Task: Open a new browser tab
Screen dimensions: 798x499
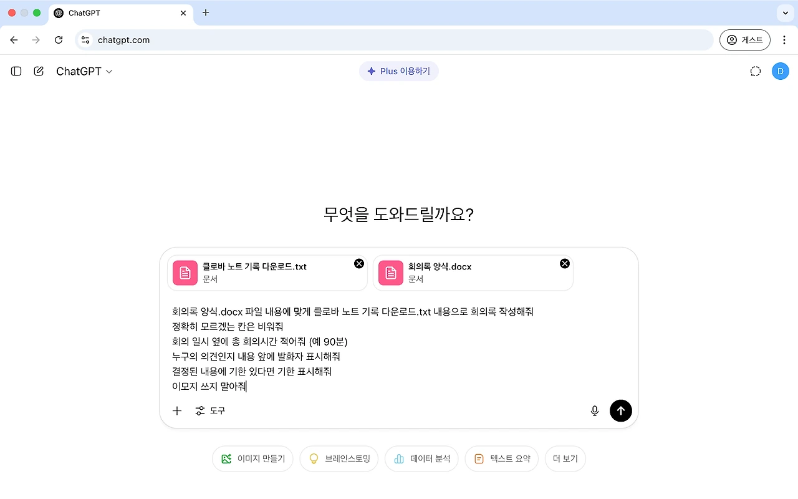Action: coord(206,13)
